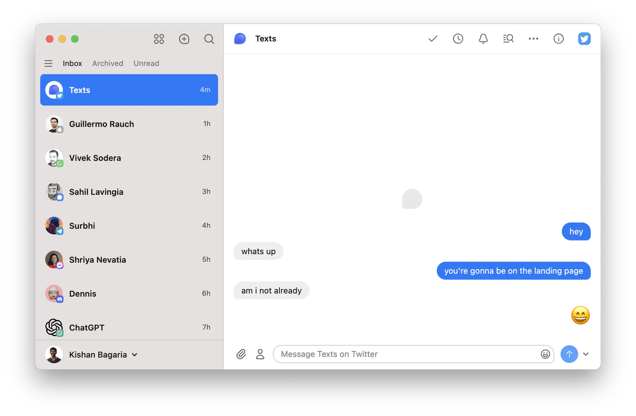This screenshot has height=416, width=636.
Task: Mark chat as done with checkmark icon
Action: pos(433,39)
